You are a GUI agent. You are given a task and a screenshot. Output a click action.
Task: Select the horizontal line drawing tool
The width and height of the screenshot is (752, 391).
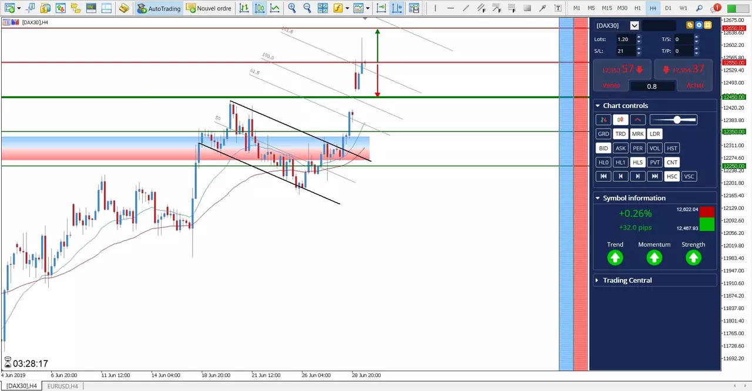[451, 8]
